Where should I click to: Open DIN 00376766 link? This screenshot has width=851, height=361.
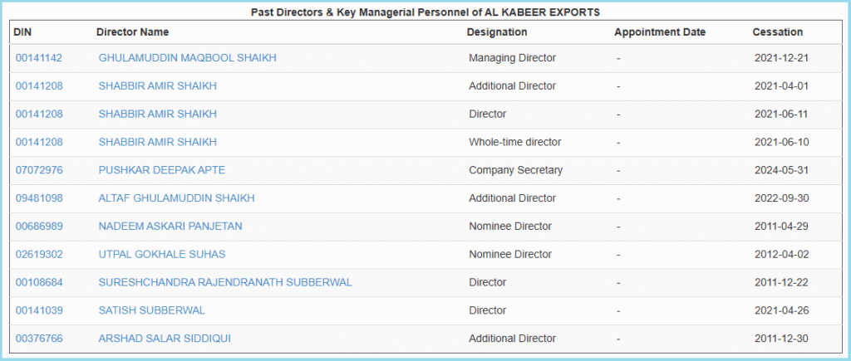[x=39, y=339]
